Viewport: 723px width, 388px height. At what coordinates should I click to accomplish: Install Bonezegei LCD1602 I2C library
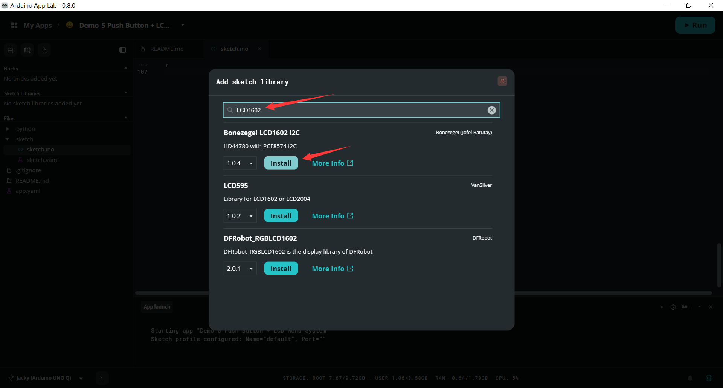(x=281, y=163)
